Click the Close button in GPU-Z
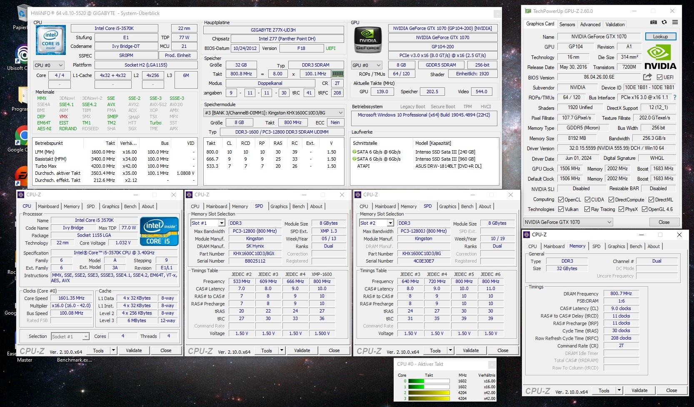Image resolution: width=694 pixels, height=407 pixels. 664,222
